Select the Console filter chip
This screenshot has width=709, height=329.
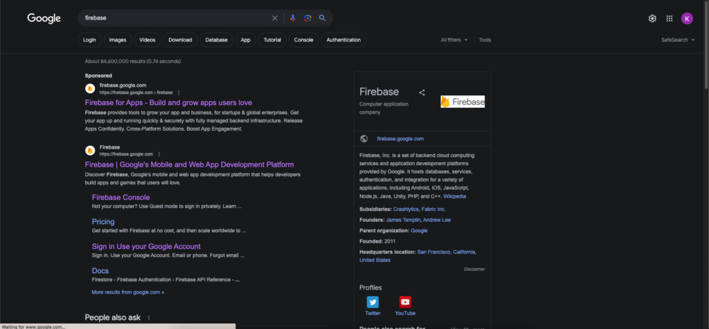(x=303, y=39)
